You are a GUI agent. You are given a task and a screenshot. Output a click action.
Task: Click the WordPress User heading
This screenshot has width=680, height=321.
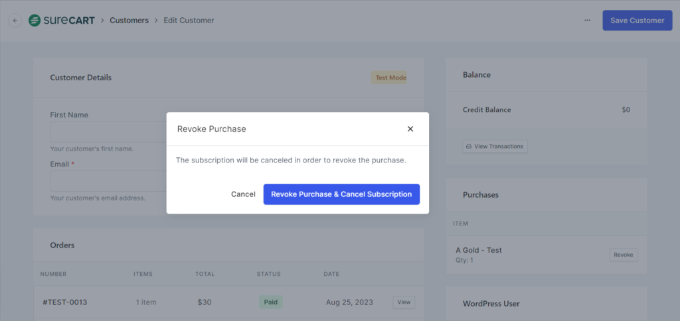pyautogui.click(x=491, y=304)
